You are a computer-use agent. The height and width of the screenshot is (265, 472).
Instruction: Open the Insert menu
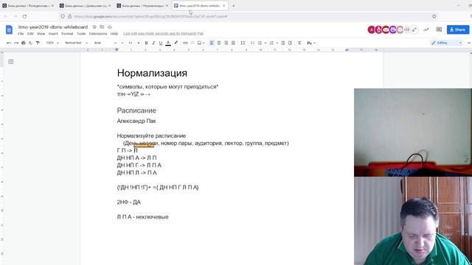pyautogui.click(x=53, y=34)
